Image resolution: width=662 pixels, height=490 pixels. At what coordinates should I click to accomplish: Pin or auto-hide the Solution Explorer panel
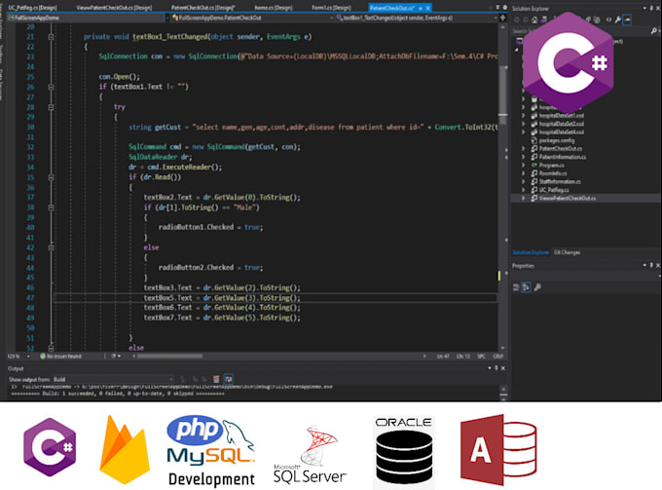coord(651,8)
